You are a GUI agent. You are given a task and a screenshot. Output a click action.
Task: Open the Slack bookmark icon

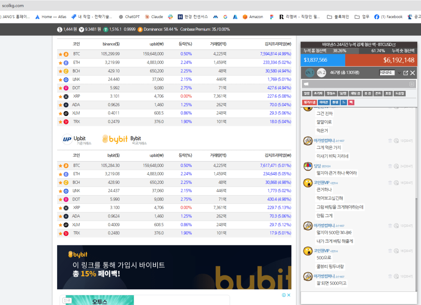coord(170,17)
